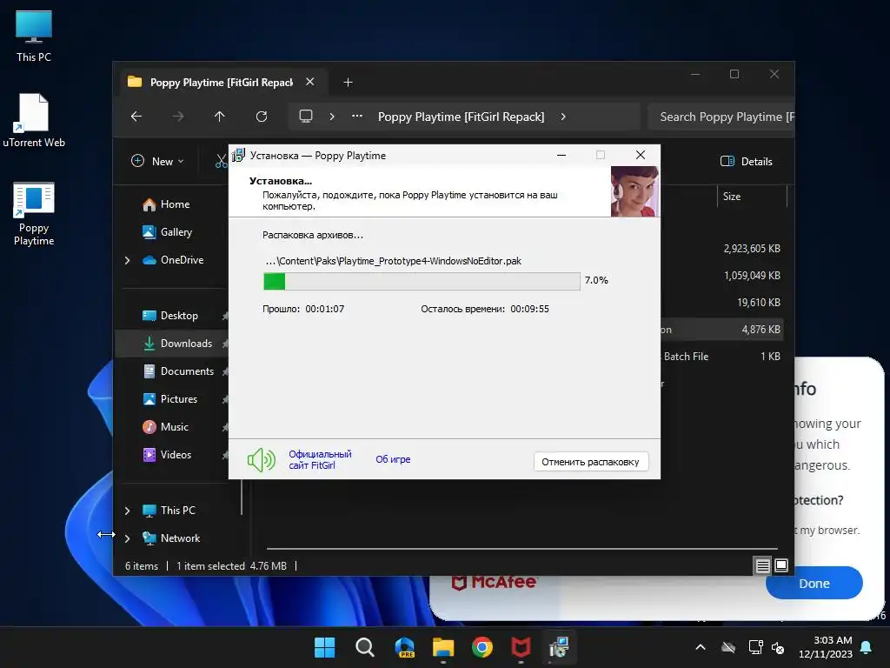The width and height of the screenshot is (890, 668).
Task: Show hidden system tray icons
Action: tap(701, 647)
